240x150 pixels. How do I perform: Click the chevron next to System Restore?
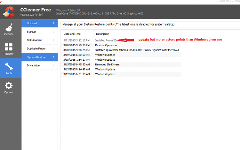tap(53, 57)
